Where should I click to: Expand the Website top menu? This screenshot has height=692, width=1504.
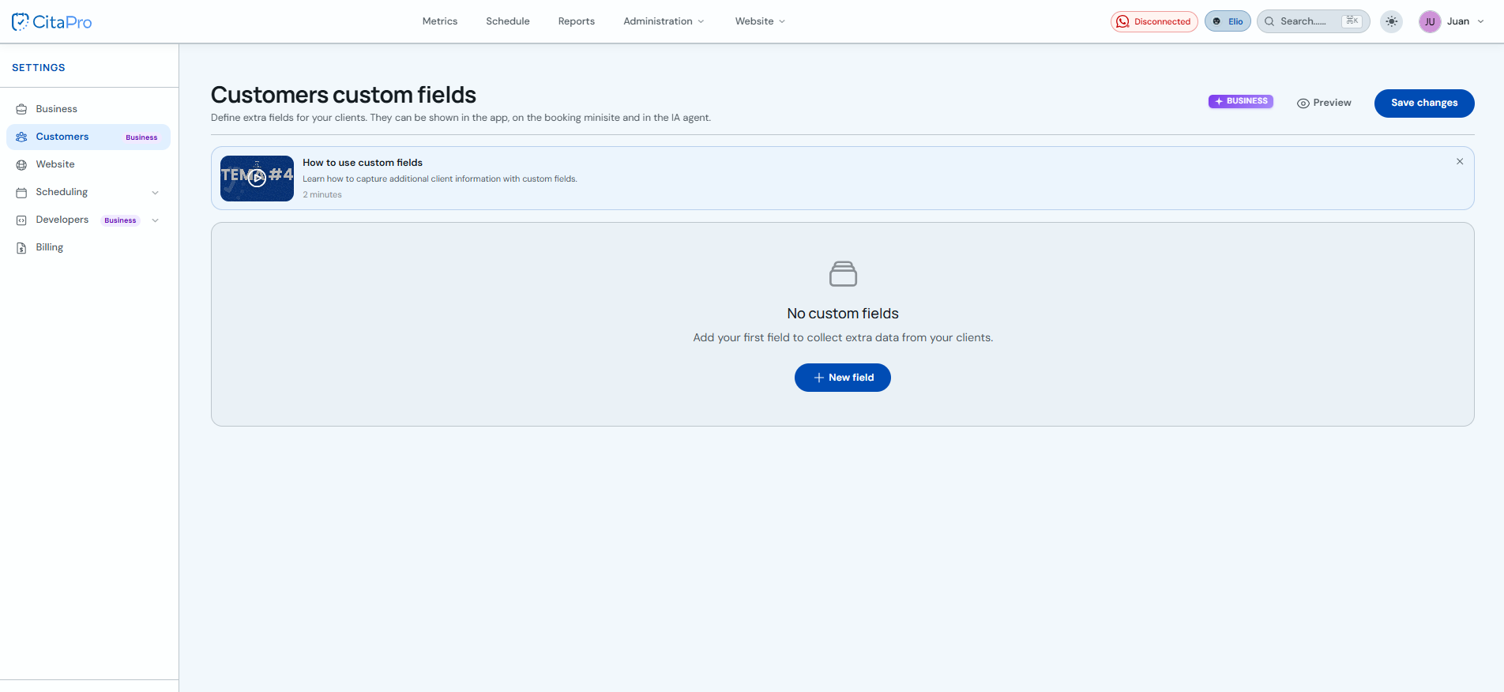[760, 21]
